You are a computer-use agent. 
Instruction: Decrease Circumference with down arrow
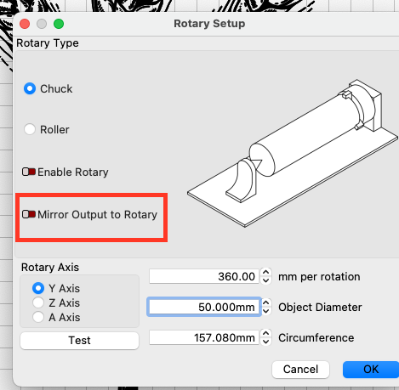265,342
